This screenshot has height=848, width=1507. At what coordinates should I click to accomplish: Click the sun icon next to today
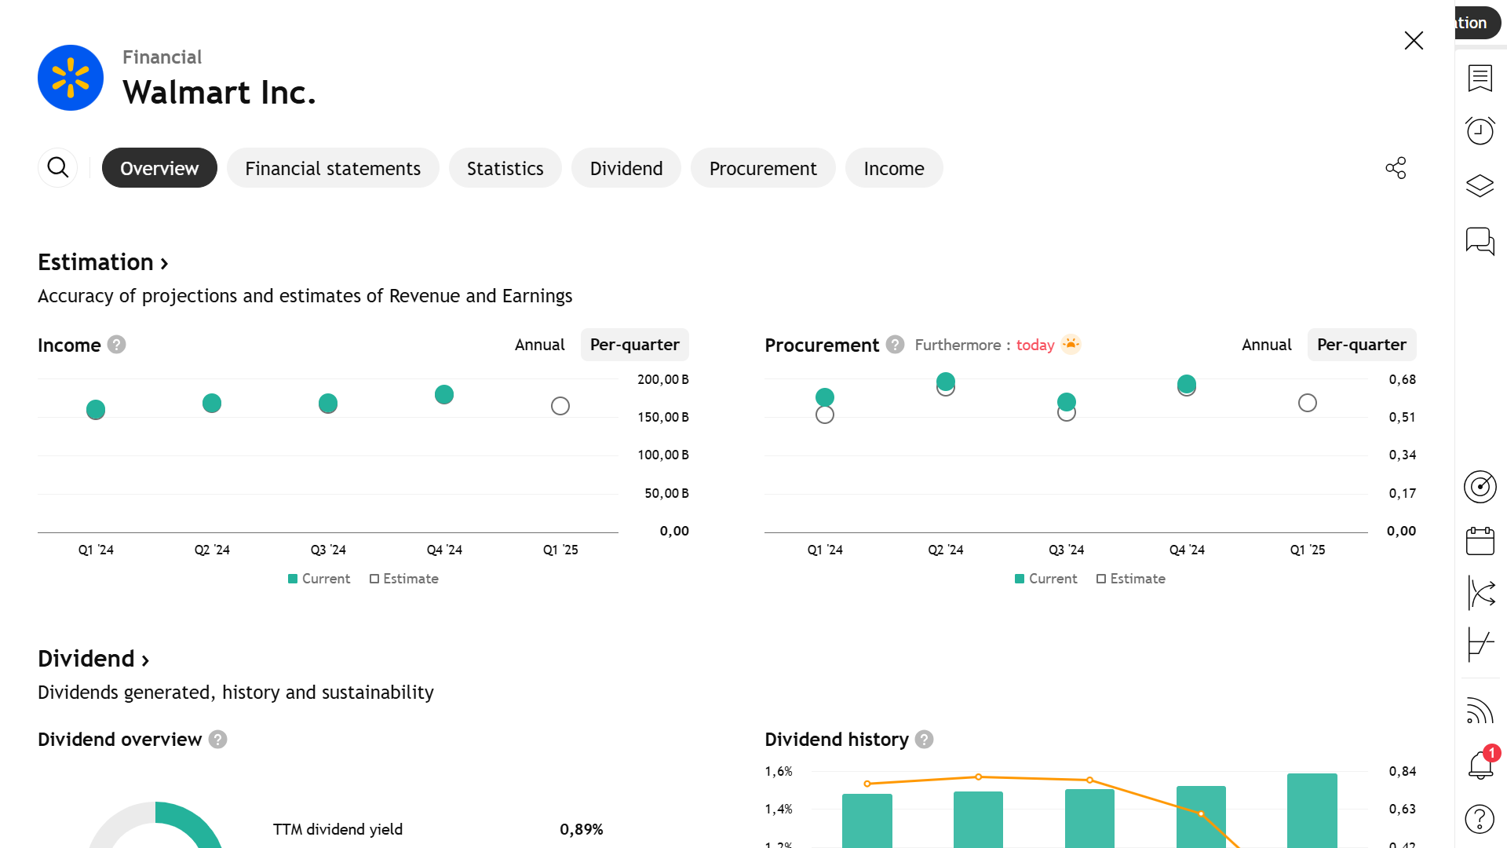pyautogui.click(x=1071, y=344)
